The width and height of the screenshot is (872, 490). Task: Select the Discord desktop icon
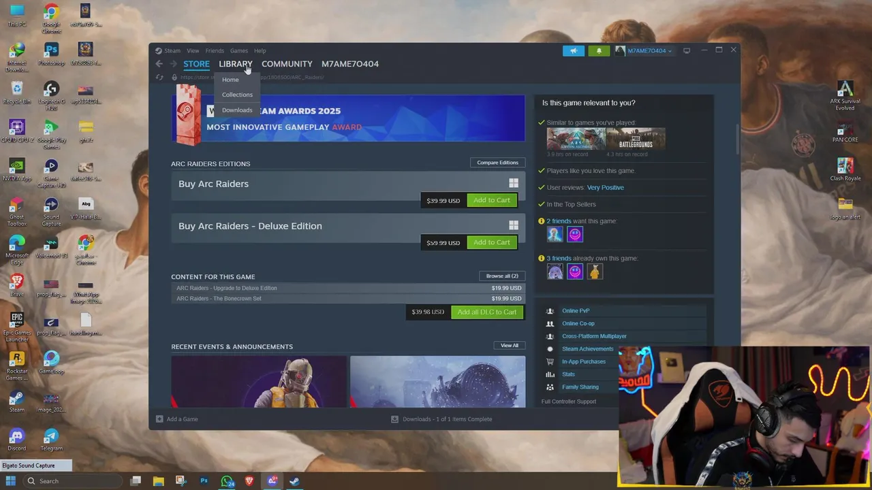pyautogui.click(x=17, y=440)
